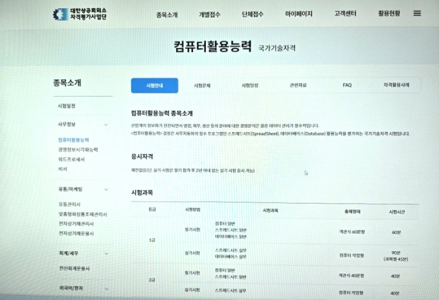
Task: Open the 단체접수 top menu
Action: pyautogui.click(x=252, y=14)
